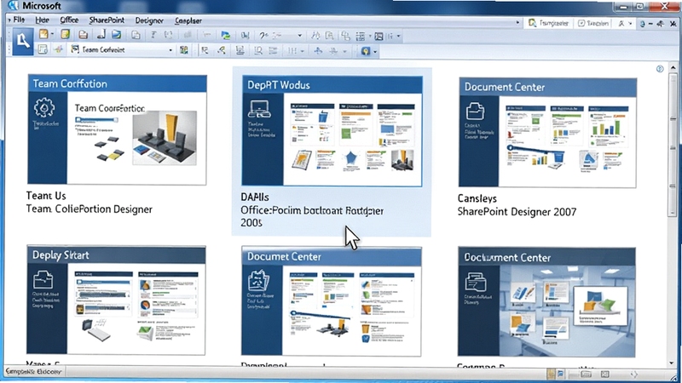Image resolution: width=682 pixels, height=383 pixels.
Task: Click the 'Team ColiePortion Designer' caption
Action: click(90, 209)
